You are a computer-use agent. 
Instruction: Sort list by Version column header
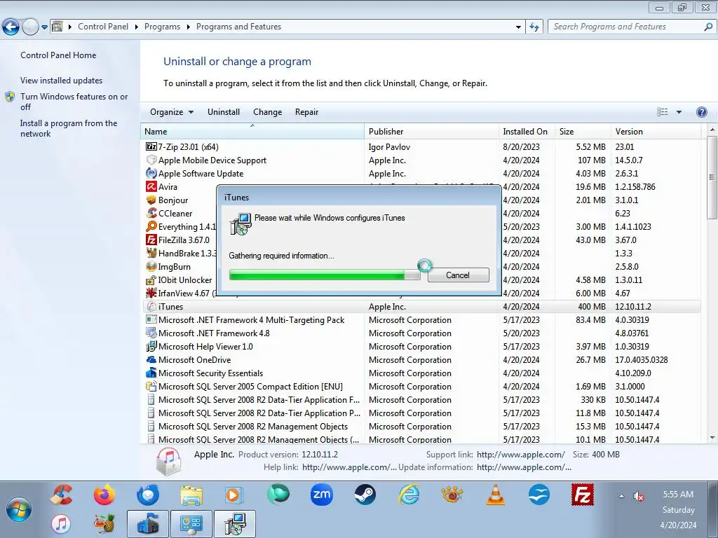coord(656,131)
